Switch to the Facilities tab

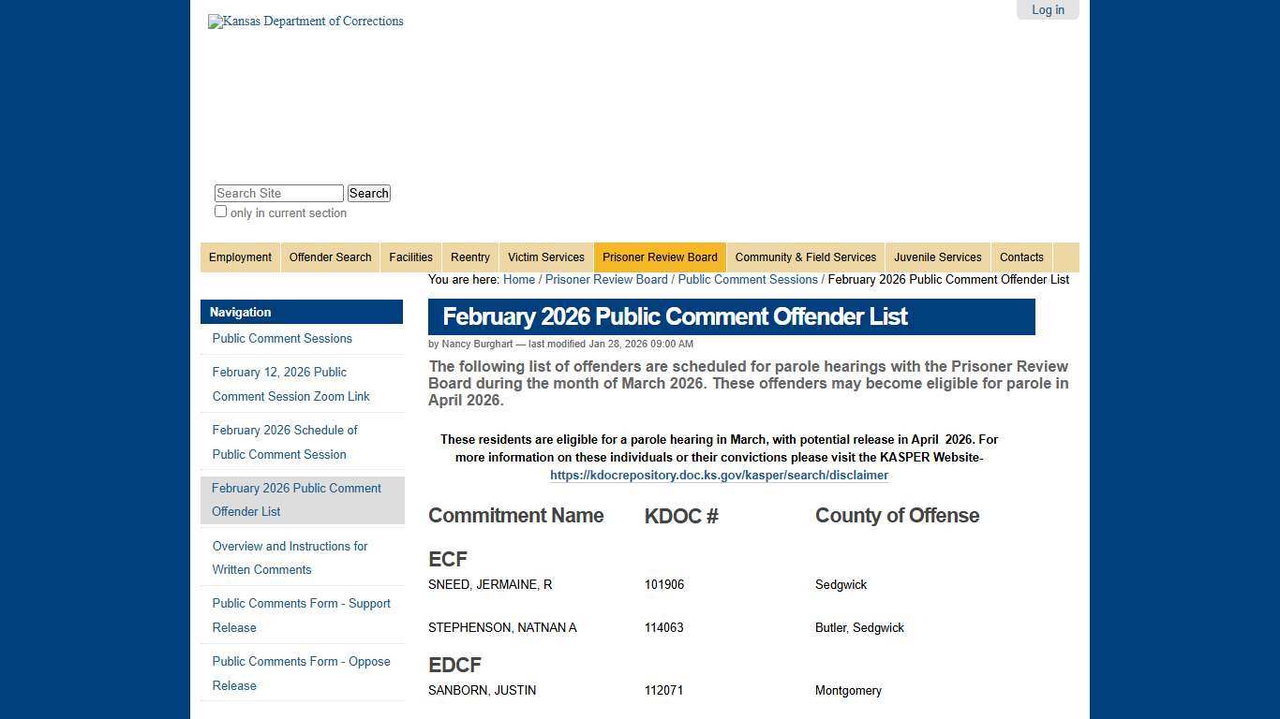tap(410, 257)
